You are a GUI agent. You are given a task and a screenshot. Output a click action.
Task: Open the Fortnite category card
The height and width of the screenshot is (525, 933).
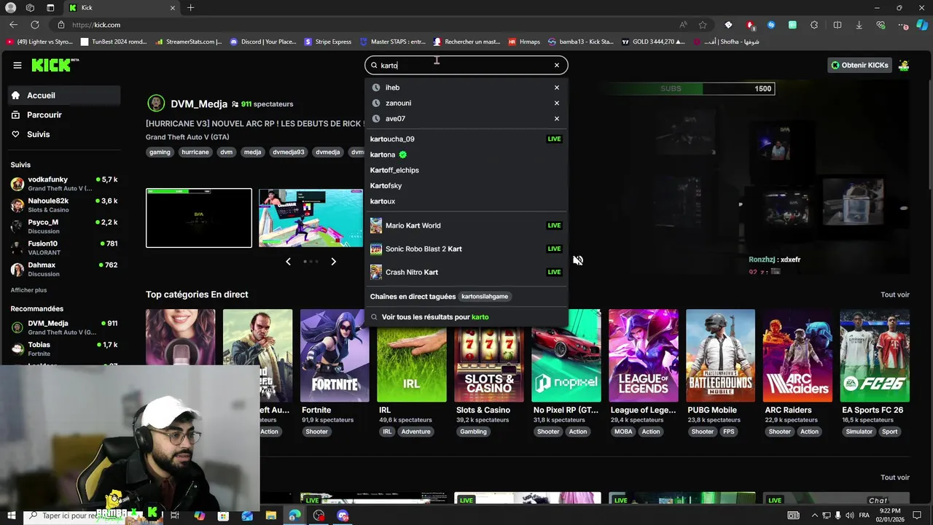pos(335,356)
